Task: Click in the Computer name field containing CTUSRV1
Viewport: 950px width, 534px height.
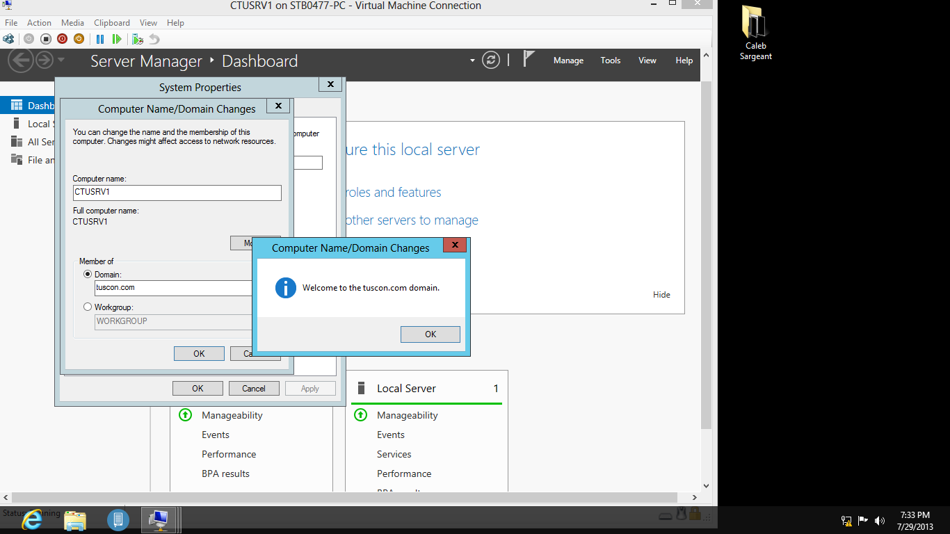Action: coord(177,193)
